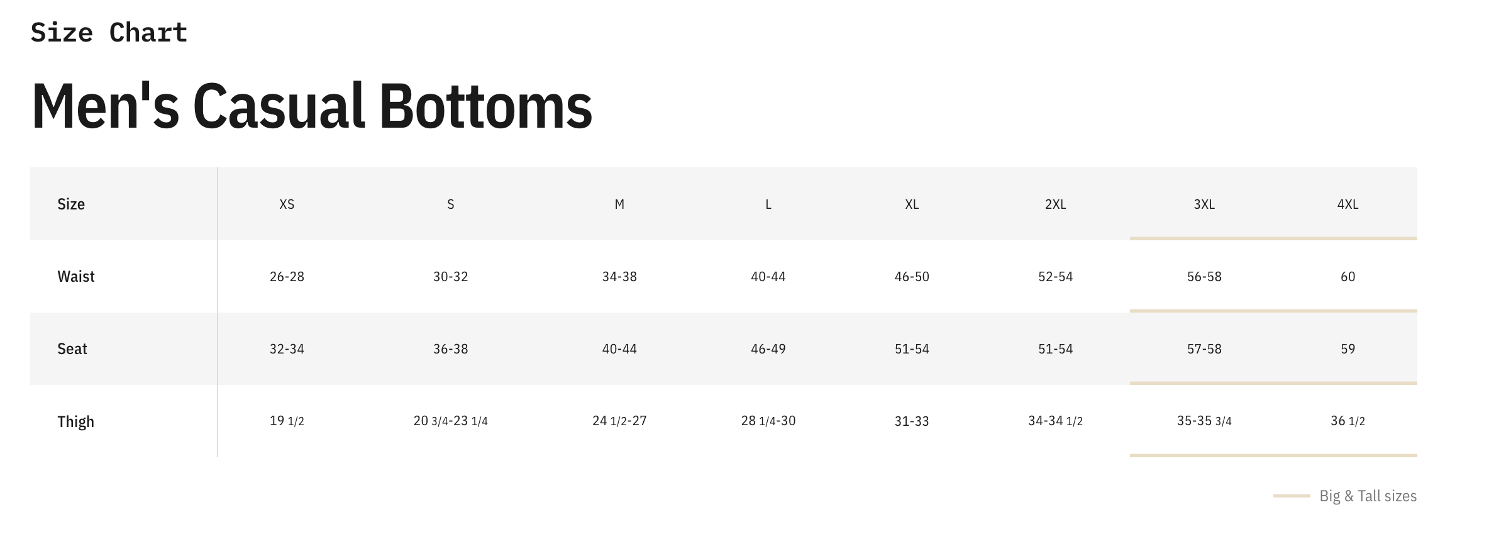Viewport: 1489px width, 556px height.
Task: Select the 3XL size header
Action: (x=1204, y=204)
